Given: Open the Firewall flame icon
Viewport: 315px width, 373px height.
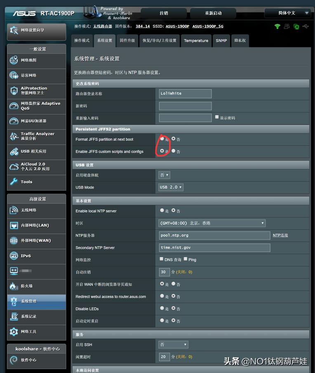Looking at the screenshot, I should tap(14, 286).
